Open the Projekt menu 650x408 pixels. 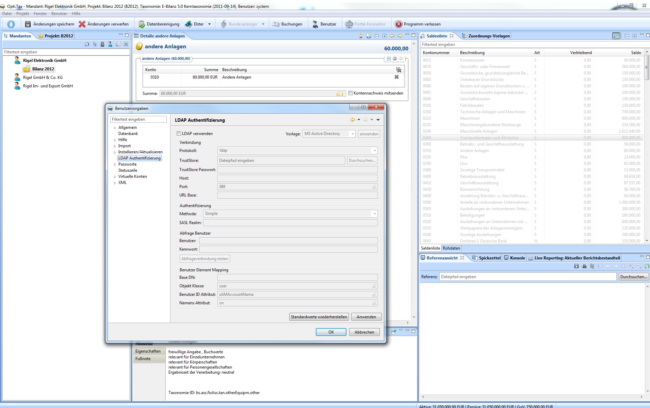(22, 14)
